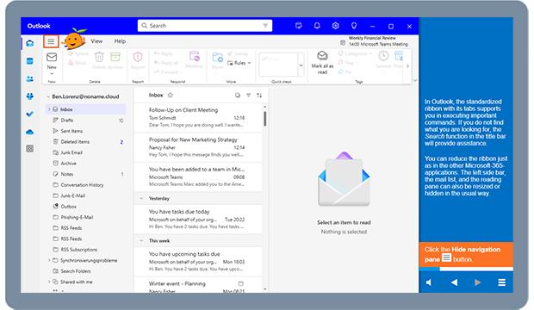Image resolution: width=534 pixels, height=310 pixels.
Task: Expand the Synchronisierungsprobleme folder
Action: [x=49, y=260]
